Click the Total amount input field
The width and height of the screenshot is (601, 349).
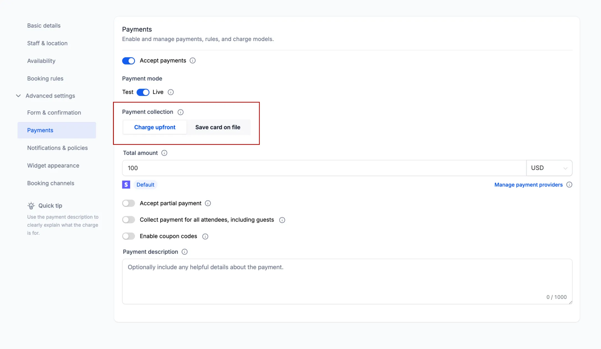pos(324,168)
